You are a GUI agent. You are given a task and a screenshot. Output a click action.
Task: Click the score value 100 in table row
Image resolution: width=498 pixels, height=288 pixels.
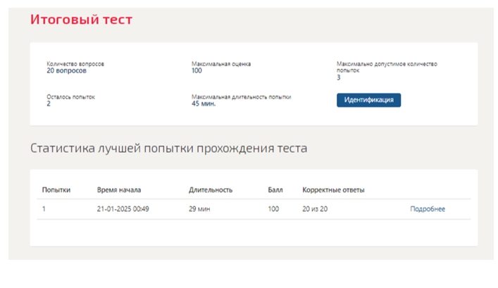(x=273, y=209)
